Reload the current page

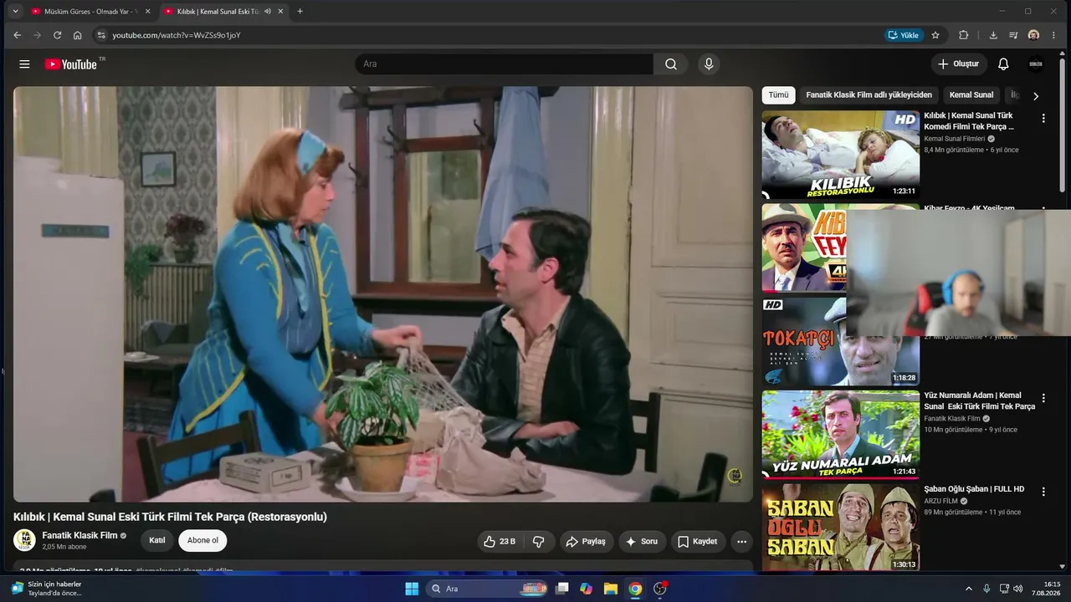pos(57,35)
